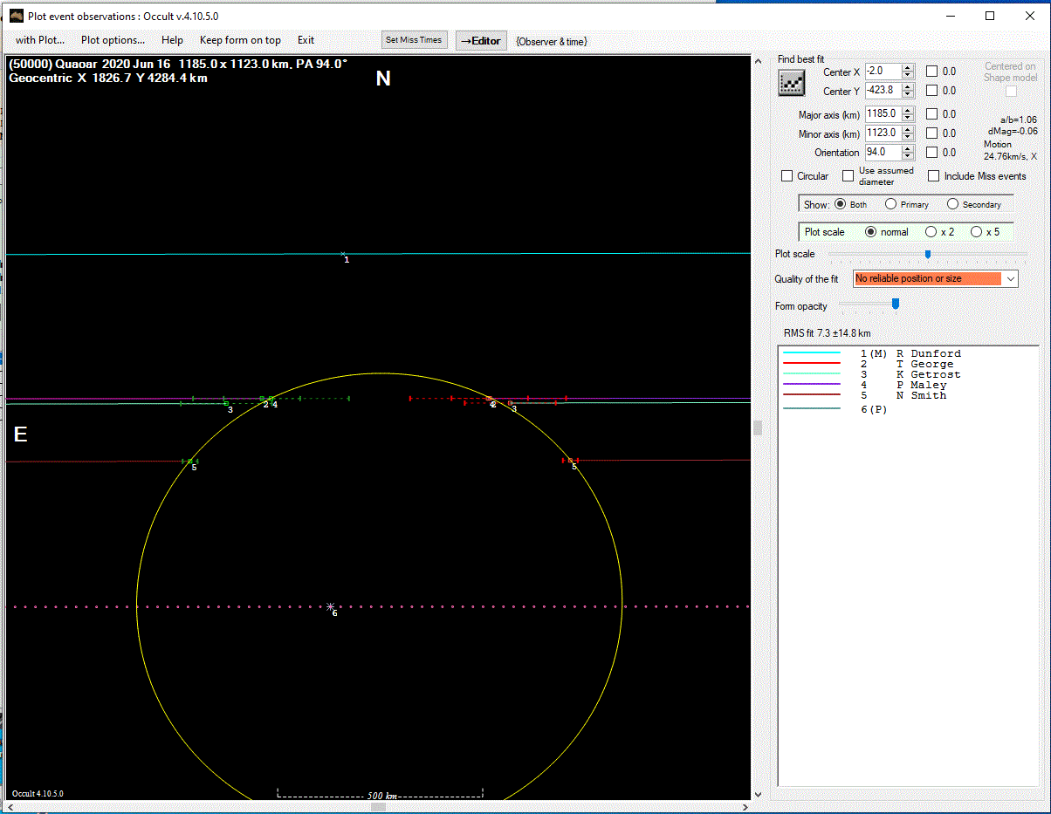The width and height of the screenshot is (1051, 814).
Task: Increase Major axis with spinner up arrow
Action: (x=908, y=110)
